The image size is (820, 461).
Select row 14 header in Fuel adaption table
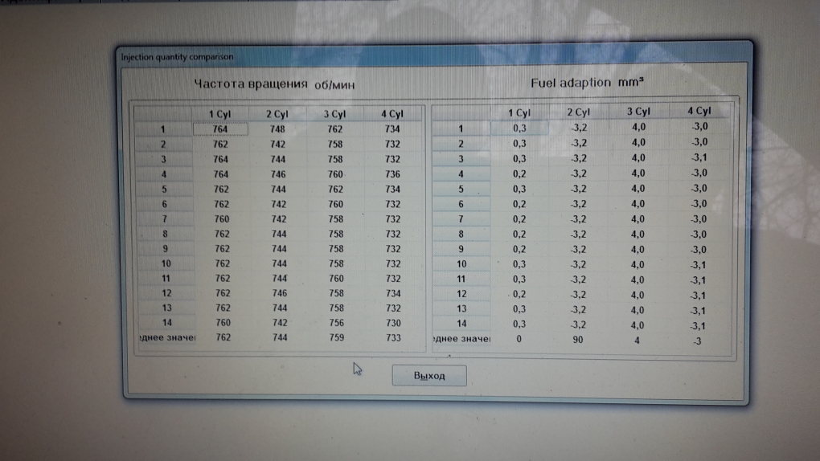click(461, 324)
